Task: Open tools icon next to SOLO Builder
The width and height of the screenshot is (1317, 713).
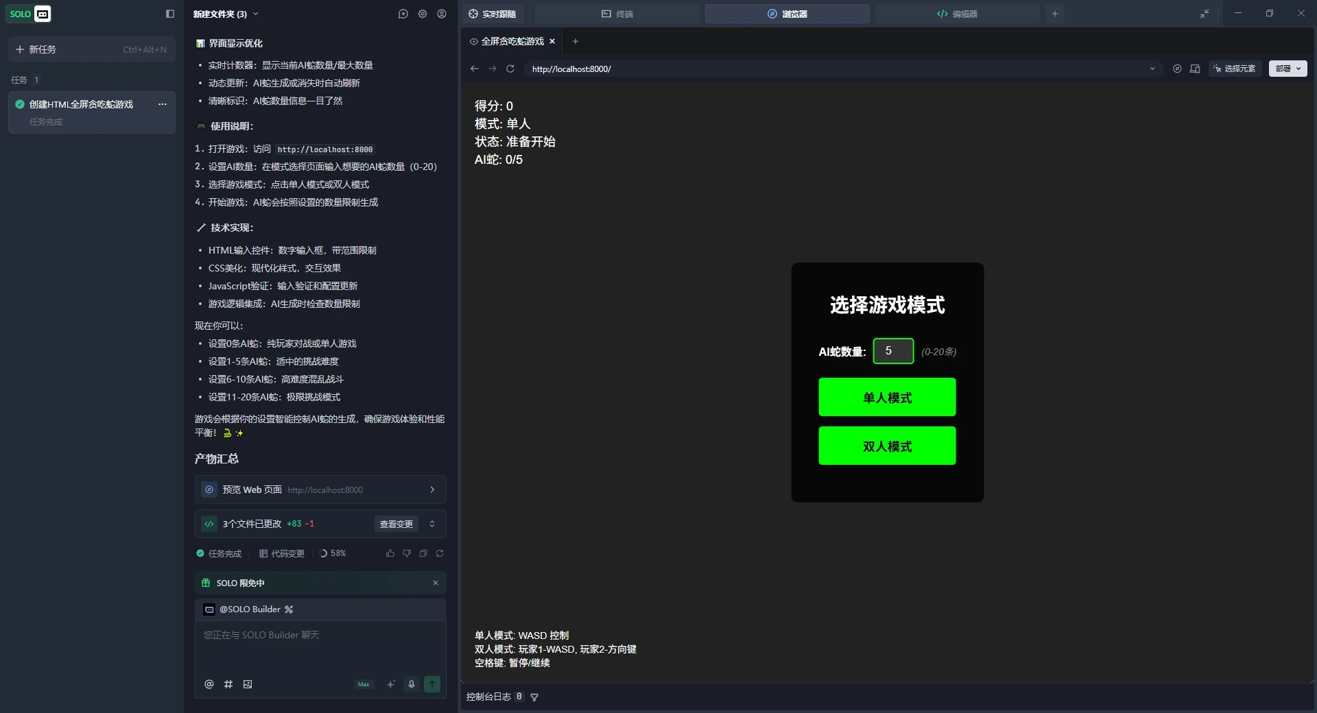Action: click(289, 609)
